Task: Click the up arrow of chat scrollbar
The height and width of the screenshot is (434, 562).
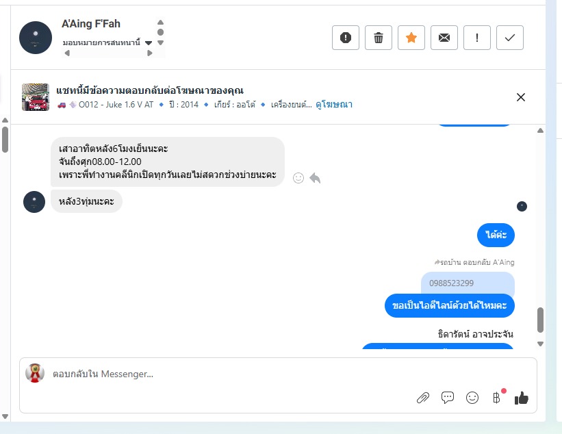Action: [540, 131]
